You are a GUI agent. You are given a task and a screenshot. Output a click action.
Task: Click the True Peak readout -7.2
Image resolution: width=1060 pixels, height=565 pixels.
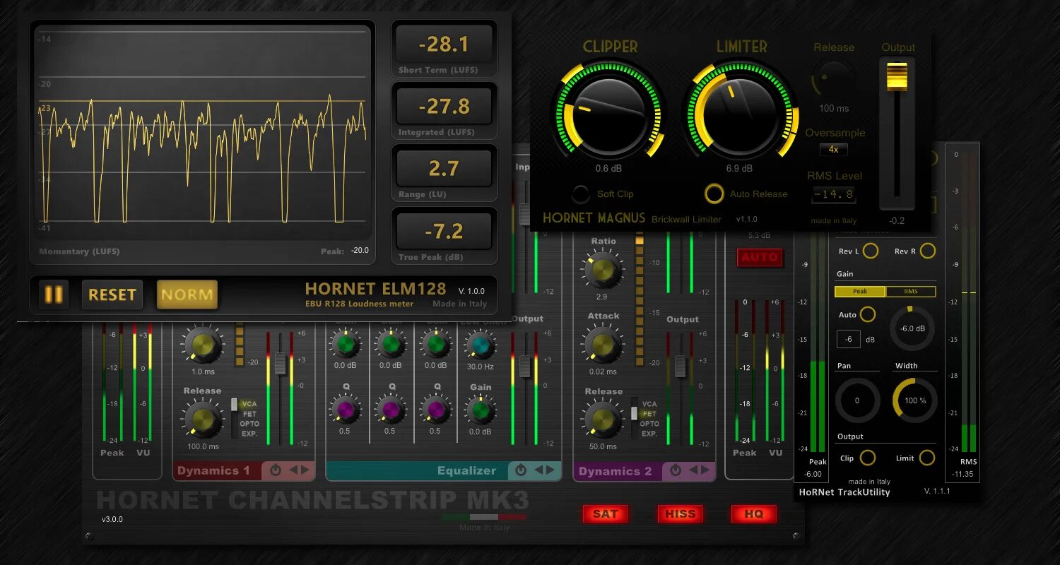[444, 231]
